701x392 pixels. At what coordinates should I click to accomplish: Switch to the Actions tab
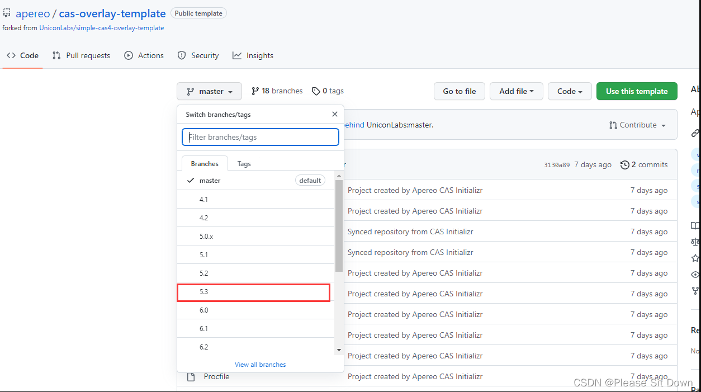click(x=144, y=55)
